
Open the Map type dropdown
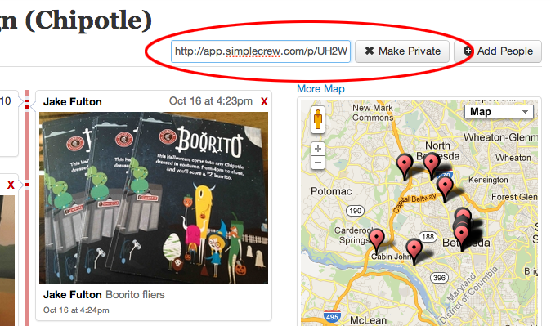(x=499, y=112)
